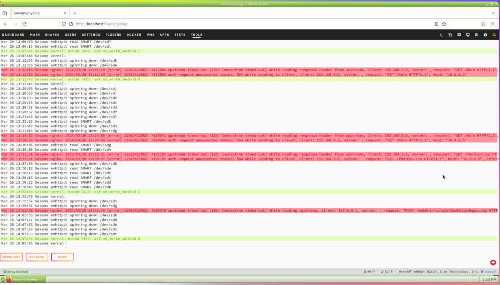Reload the Syslog page
Image resolution: width=500 pixels, height=285 pixels.
(25, 24)
